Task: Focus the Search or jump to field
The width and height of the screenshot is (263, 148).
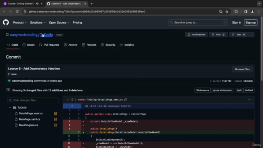Action: (x=198, y=23)
